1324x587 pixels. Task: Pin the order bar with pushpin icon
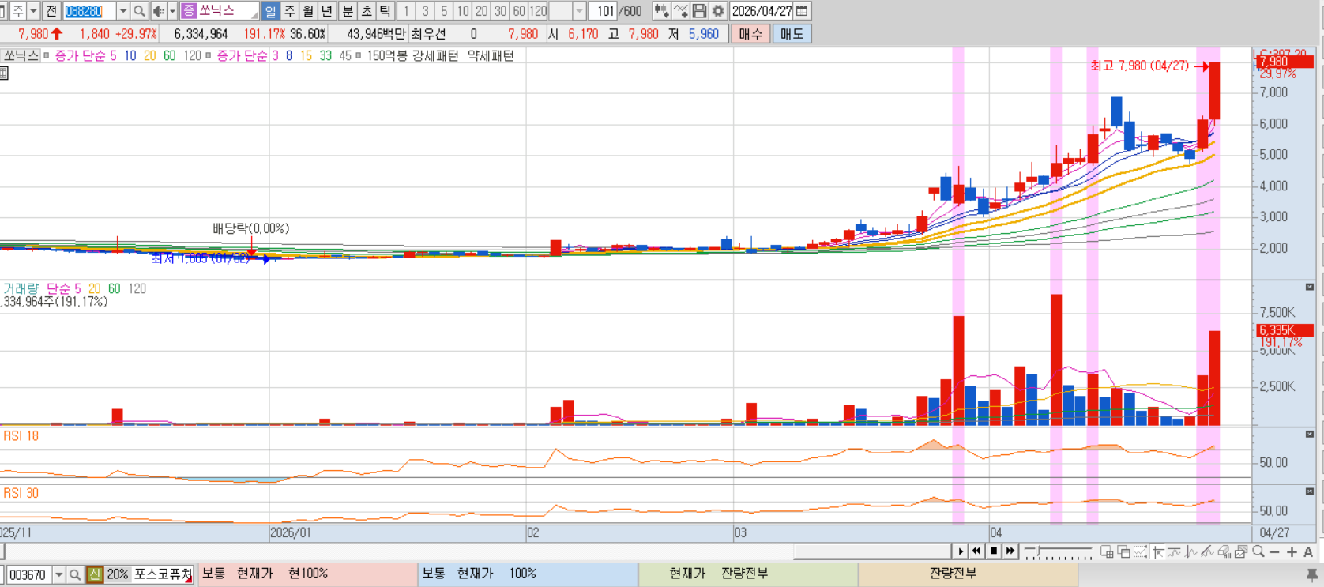[x=1312, y=574]
